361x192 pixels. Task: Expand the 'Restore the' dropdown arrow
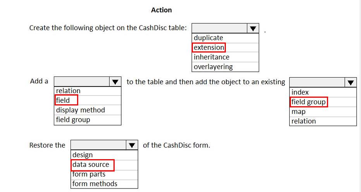[x=132, y=146]
